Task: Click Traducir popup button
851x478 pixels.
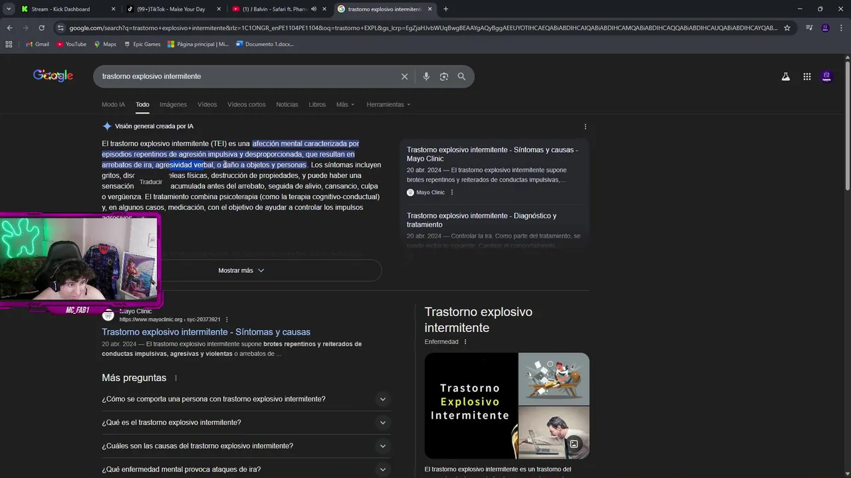Action: [151, 182]
